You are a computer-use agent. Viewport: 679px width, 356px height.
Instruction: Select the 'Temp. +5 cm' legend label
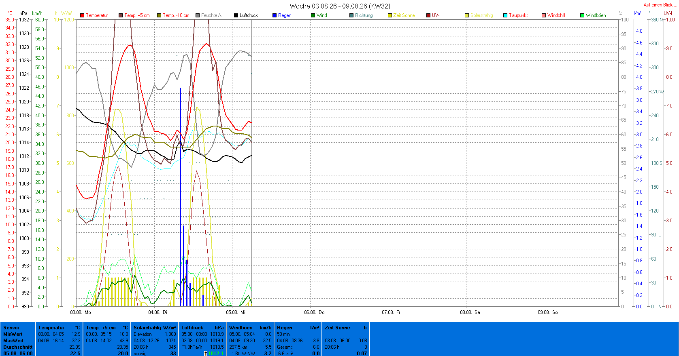137,15
